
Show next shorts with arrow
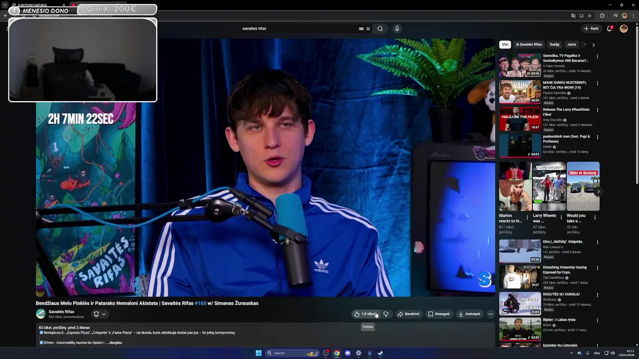click(x=598, y=191)
